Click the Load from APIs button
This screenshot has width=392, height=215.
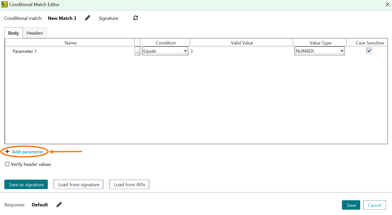[x=129, y=184]
